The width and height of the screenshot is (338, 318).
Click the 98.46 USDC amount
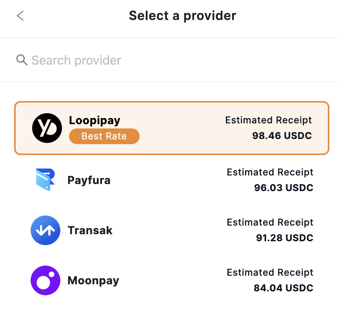coord(282,136)
